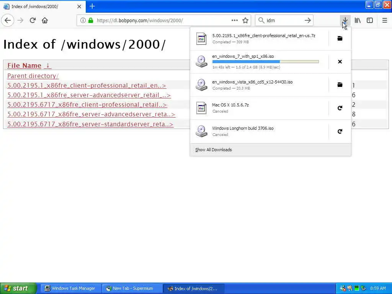Toggle the Downloads toolbar arrow button
Viewport: 392px width, 294px height.
[345, 20]
